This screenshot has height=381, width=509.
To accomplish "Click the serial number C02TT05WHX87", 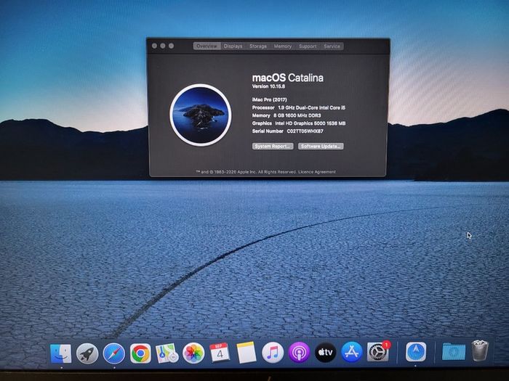I will click(305, 131).
